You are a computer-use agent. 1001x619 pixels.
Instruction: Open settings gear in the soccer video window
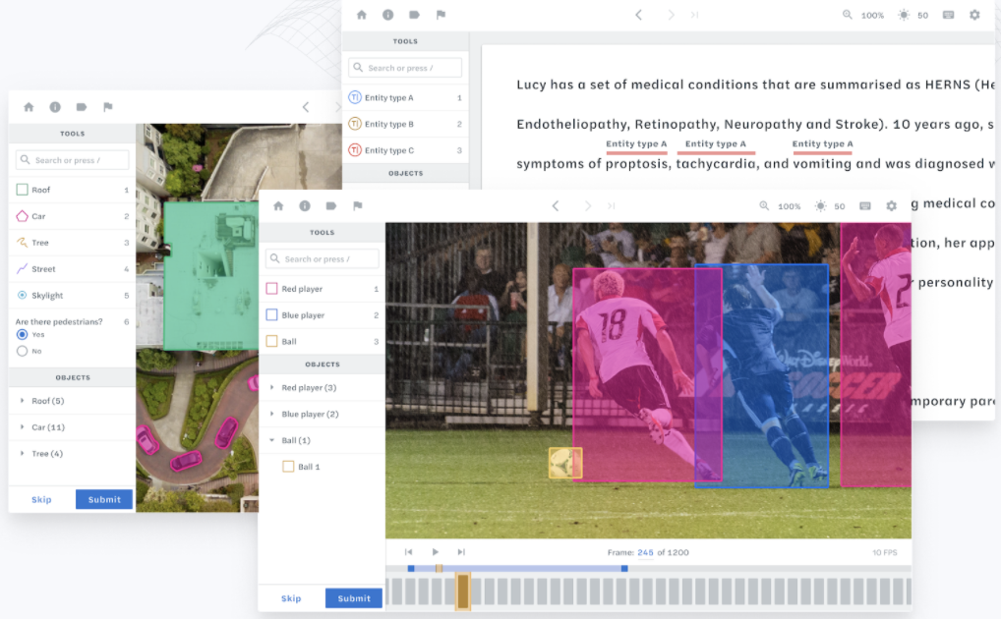(x=891, y=206)
